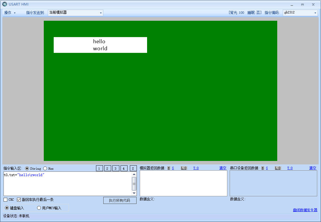This screenshot has width=321, height=222.
Task: Click the S button above command input
Action: tap(133, 168)
